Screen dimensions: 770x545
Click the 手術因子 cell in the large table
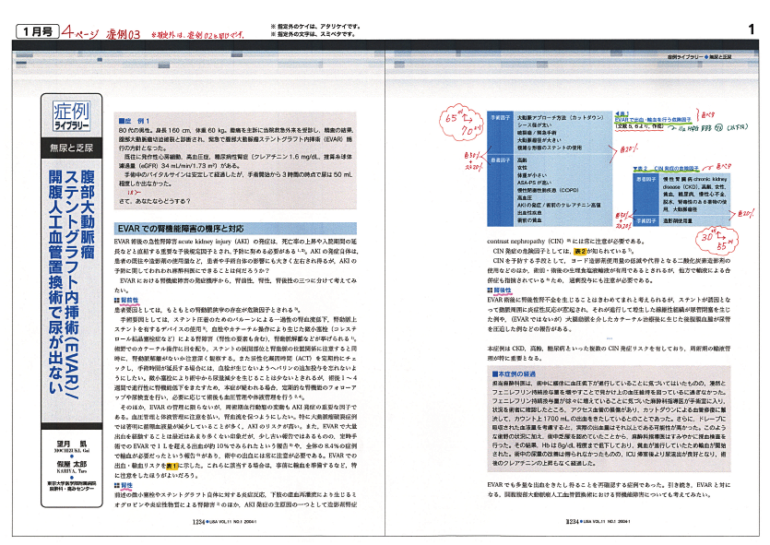[x=498, y=119]
